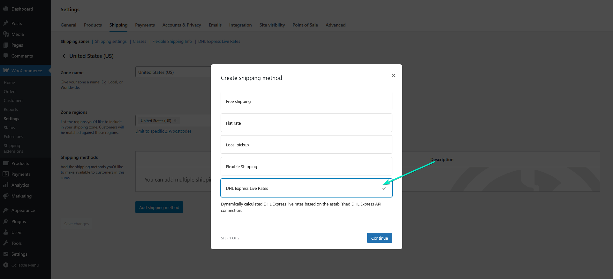The width and height of the screenshot is (613, 279).
Task: Select the Local pickup option
Action: 306,144
